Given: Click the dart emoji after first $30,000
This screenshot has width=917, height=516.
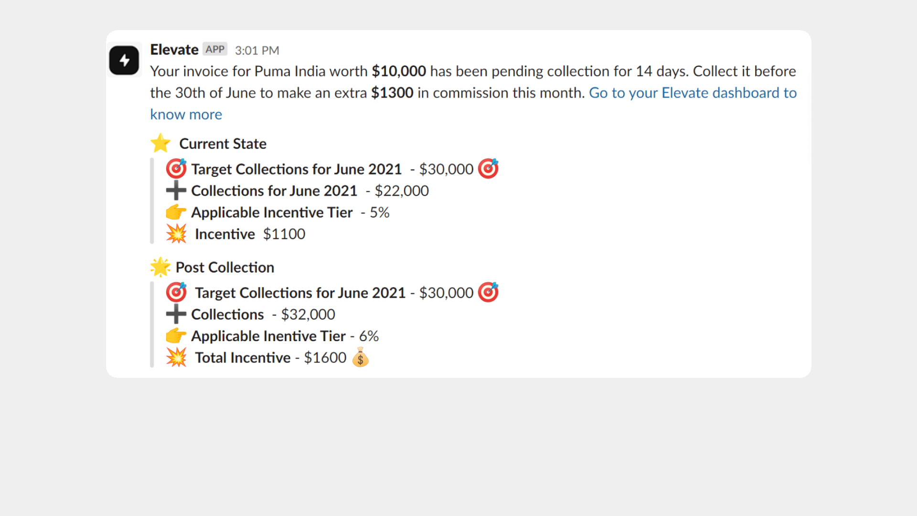Looking at the screenshot, I should 488,169.
